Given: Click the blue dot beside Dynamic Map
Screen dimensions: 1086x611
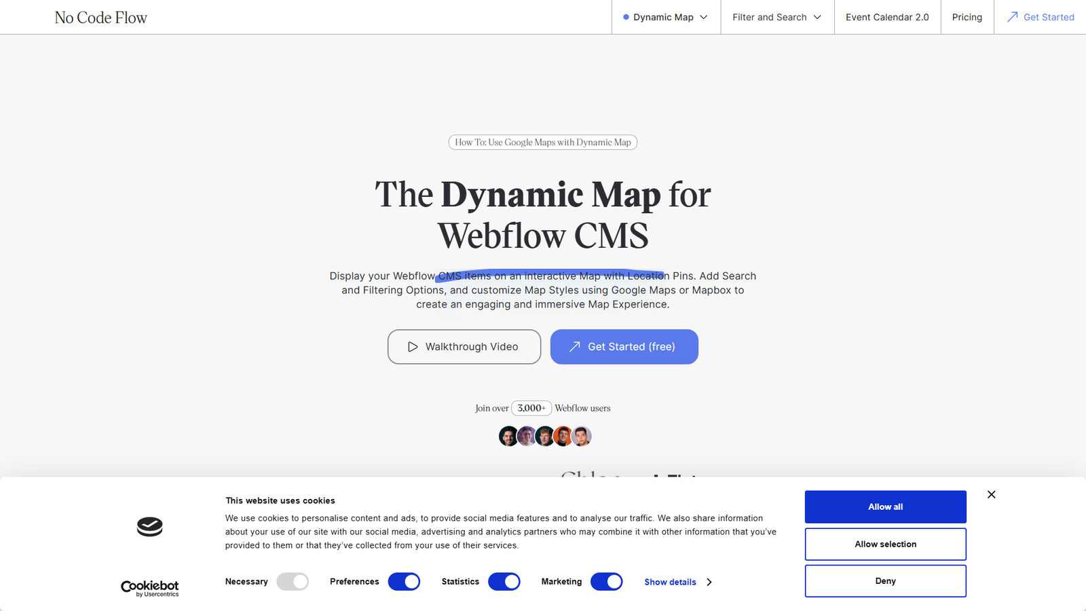Looking at the screenshot, I should pyautogui.click(x=626, y=17).
